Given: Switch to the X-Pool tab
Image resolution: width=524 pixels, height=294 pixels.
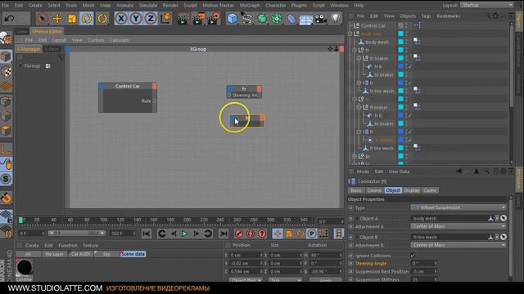Looking at the screenshot, I should point(52,49).
